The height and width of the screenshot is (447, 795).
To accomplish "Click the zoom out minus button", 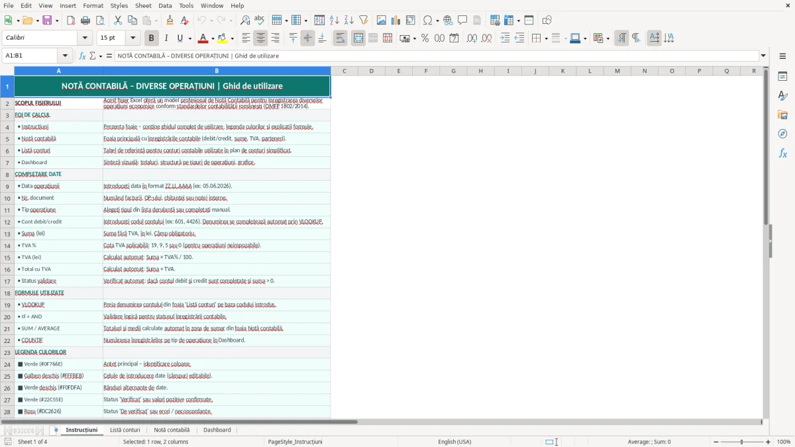I will coord(715,442).
